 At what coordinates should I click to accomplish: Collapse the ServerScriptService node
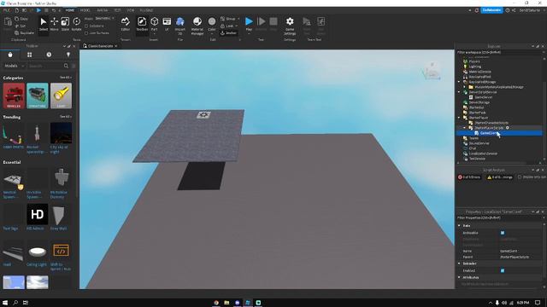[x=459, y=92]
